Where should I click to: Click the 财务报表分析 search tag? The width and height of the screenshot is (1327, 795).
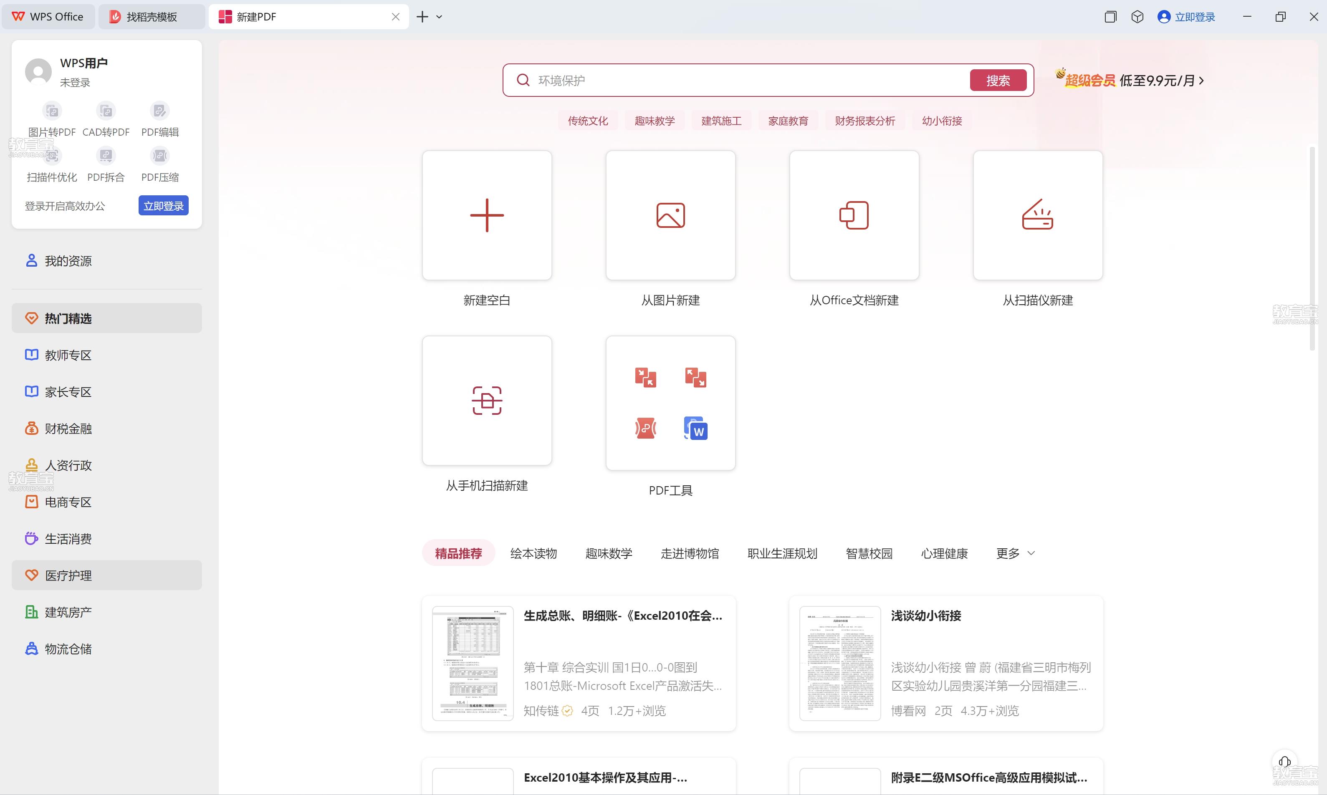point(864,121)
